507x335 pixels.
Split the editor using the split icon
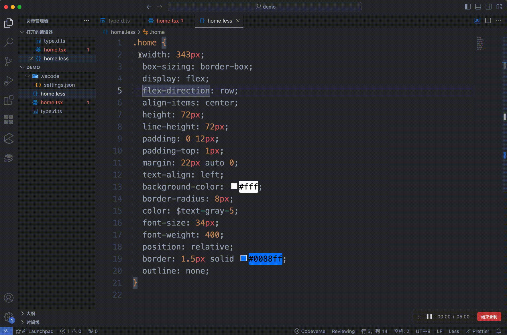(488, 21)
